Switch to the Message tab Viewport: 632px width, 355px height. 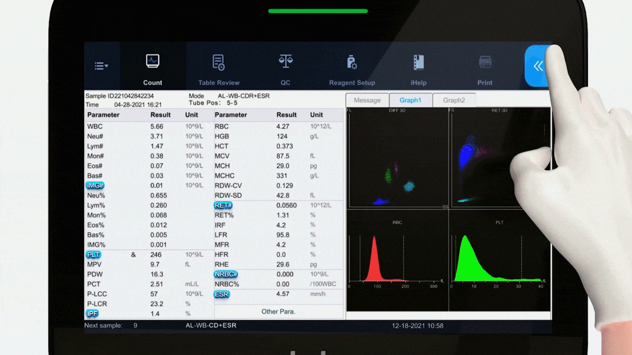(367, 100)
